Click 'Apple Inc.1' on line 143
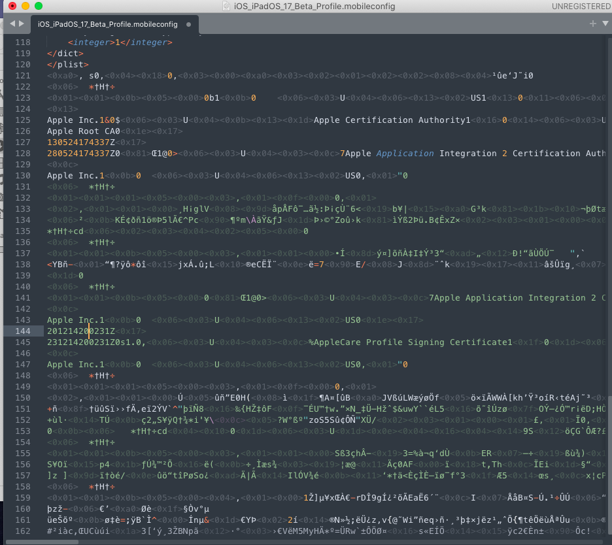Viewport: 612px width, 545px height. (x=76, y=320)
